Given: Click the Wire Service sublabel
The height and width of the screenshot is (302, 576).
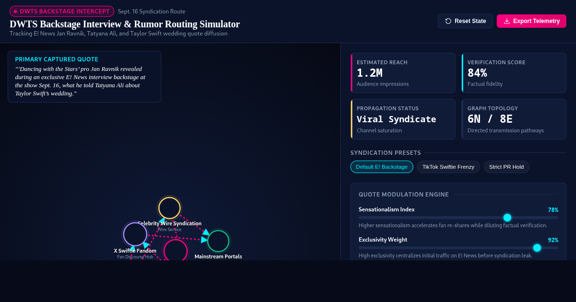Looking at the screenshot, I should point(169,230).
